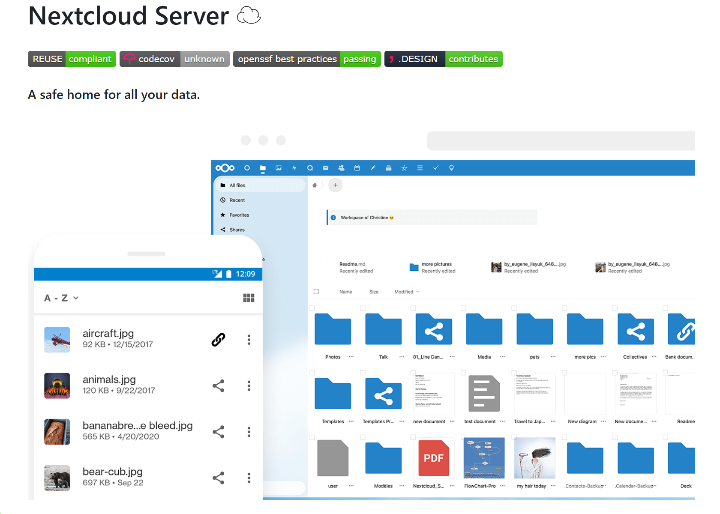
Task: Open the three-dot menu for more pics
Action: pyautogui.click(x=603, y=357)
